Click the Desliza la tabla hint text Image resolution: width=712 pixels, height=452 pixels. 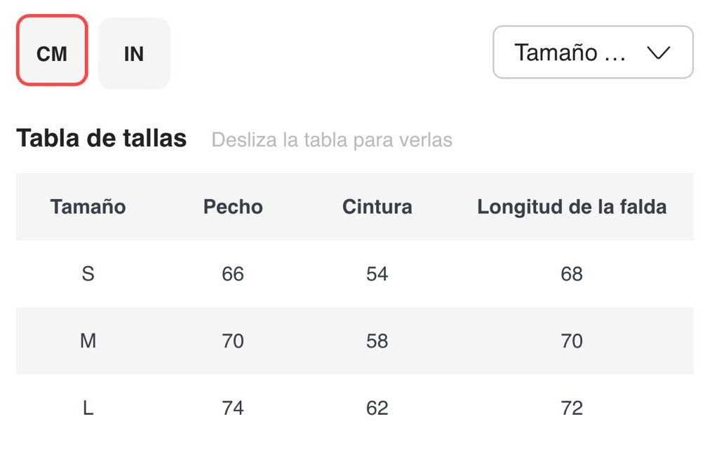[x=332, y=139]
